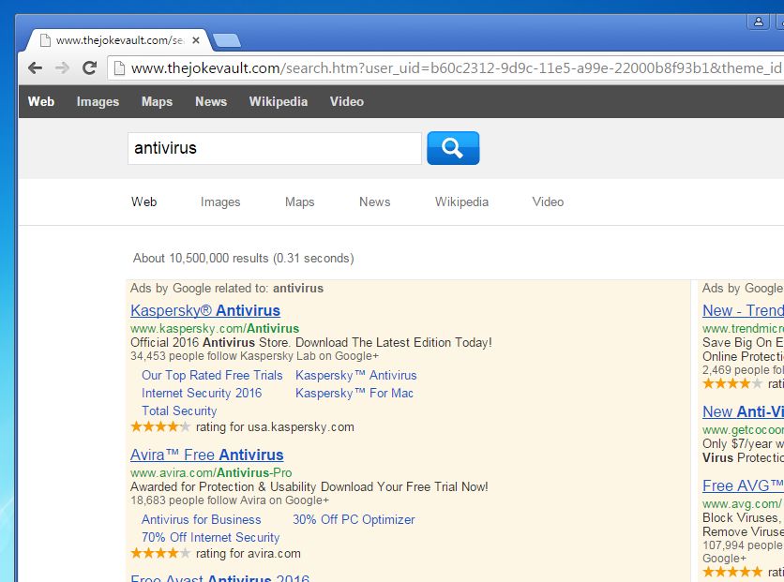784x582 pixels.
Task: Click the browser back arrow
Action: pos(35,67)
